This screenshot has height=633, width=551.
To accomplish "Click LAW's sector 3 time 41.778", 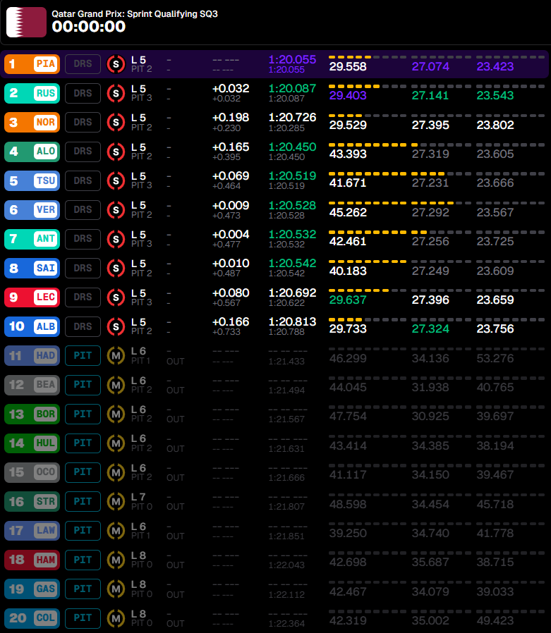I will (495, 534).
